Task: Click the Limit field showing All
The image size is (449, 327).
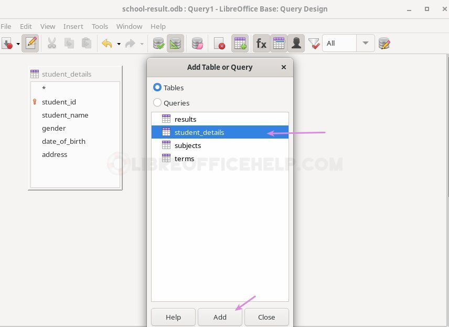Action: pyautogui.click(x=339, y=43)
